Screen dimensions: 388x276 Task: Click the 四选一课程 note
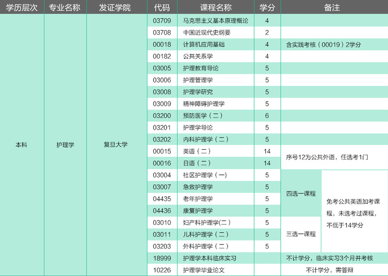(x=301, y=193)
